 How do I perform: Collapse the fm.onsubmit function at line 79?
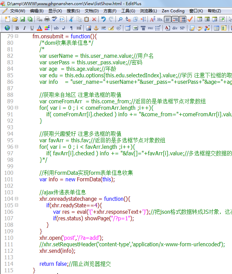[x=17, y=36]
